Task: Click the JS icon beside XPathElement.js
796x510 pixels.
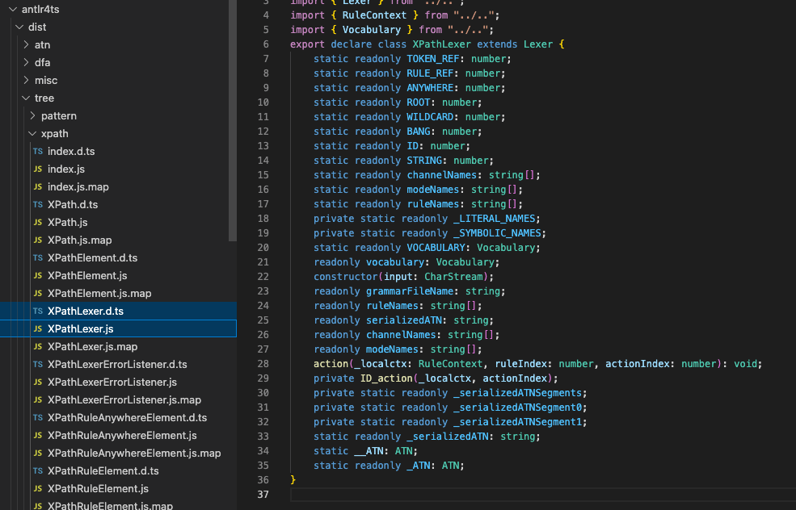Action: pos(37,275)
